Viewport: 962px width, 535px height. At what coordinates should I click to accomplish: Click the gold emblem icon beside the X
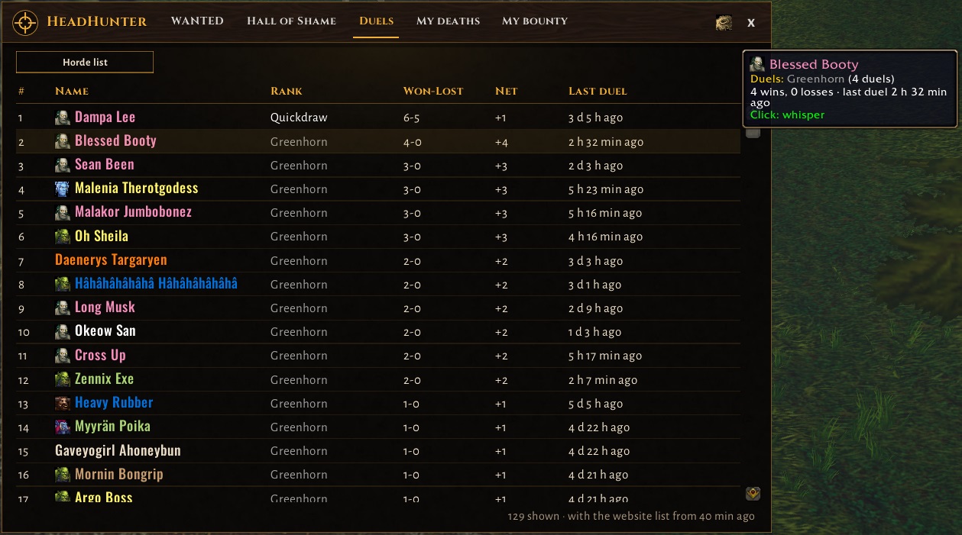(x=724, y=23)
